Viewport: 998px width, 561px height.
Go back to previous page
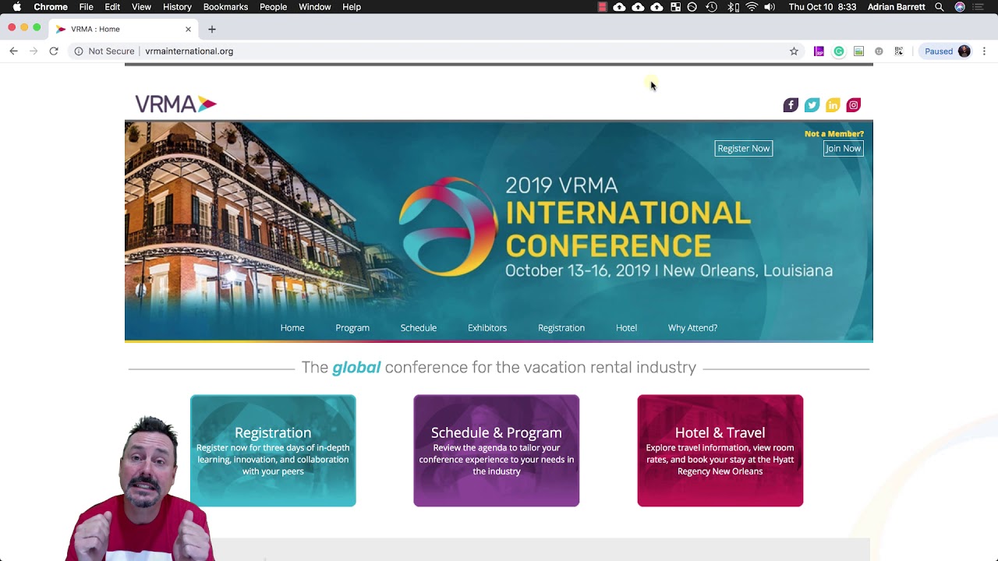pyautogui.click(x=13, y=51)
